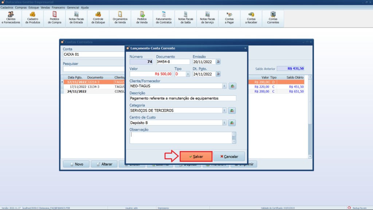Click the Cancelar button
373x210 pixels.
[x=229, y=156]
